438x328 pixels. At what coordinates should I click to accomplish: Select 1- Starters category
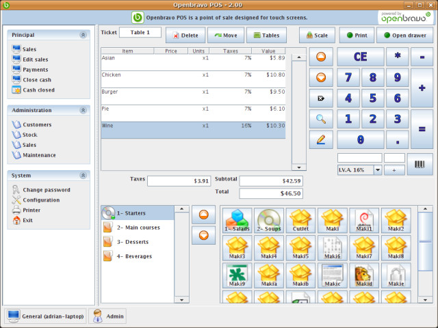point(138,213)
